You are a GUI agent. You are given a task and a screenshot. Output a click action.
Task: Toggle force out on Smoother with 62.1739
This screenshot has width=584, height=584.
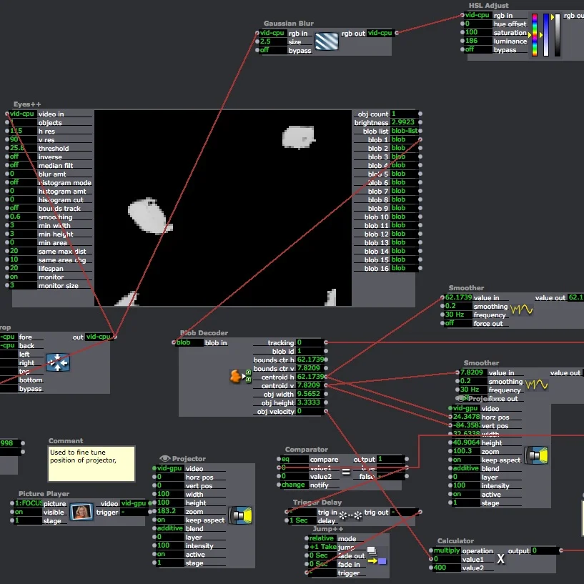pyautogui.click(x=458, y=323)
